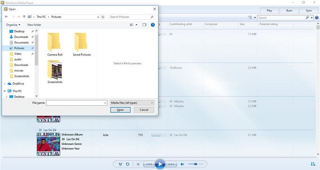Select the Saved Pictures folder
The width and height of the screenshot is (320, 170).
pos(82,44)
